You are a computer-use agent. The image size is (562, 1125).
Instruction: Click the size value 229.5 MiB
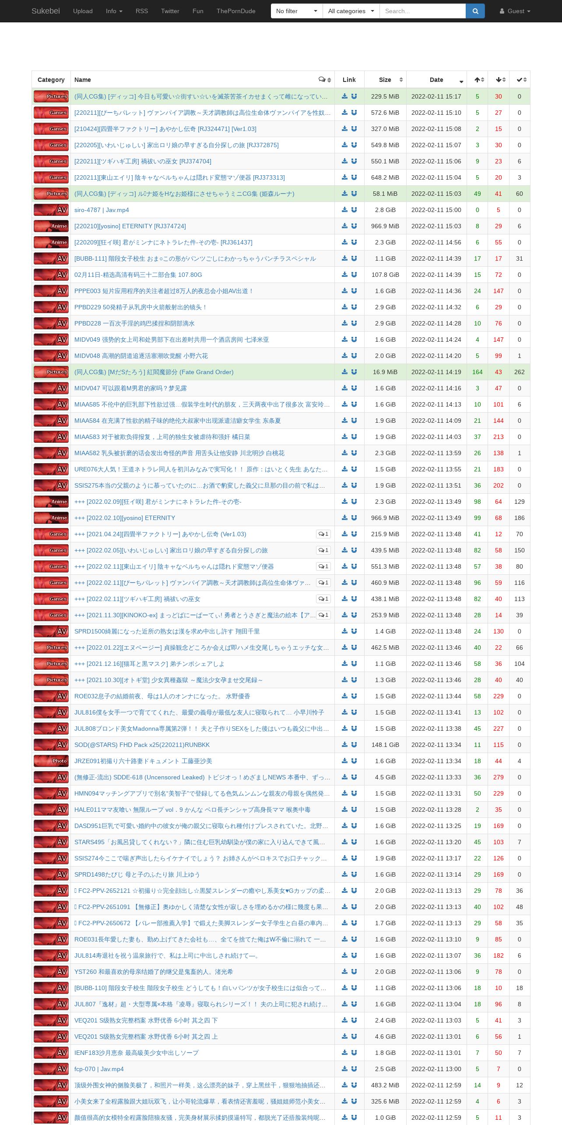point(385,96)
